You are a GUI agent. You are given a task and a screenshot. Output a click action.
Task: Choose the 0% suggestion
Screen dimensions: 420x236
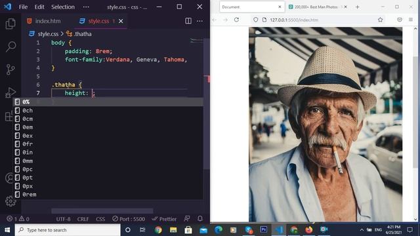click(x=108, y=102)
